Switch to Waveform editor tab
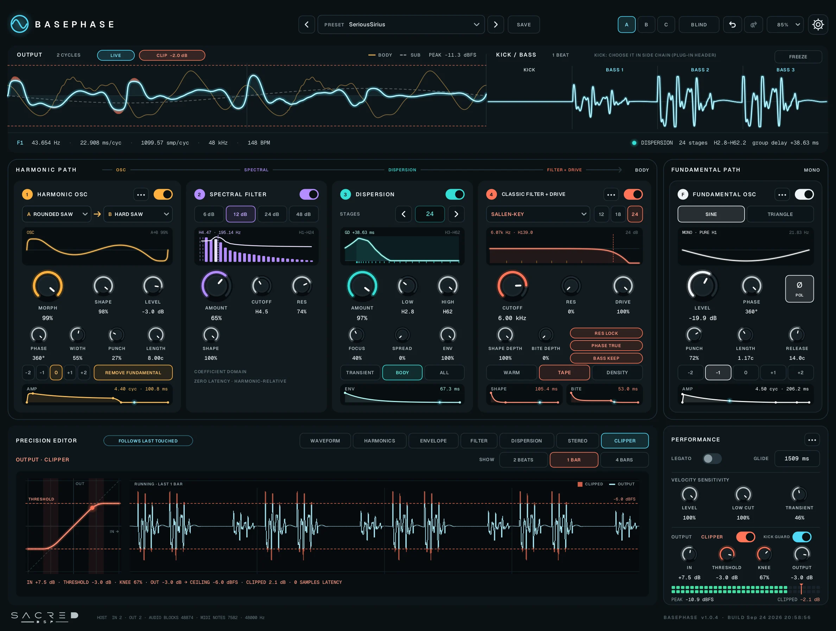The image size is (836, 631). [325, 441]
